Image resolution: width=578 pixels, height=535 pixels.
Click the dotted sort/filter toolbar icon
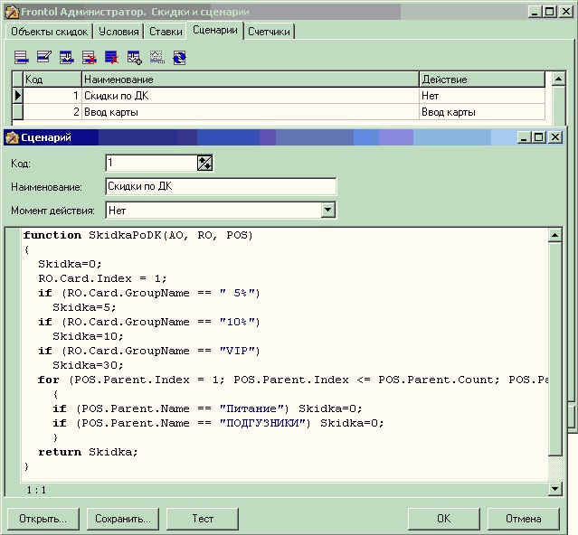click(x=157, y=58)
